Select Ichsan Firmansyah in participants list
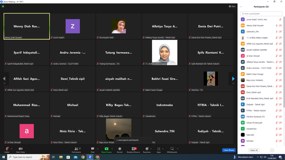The height and width of the screenshot is (160, 285). coord(261,123)
